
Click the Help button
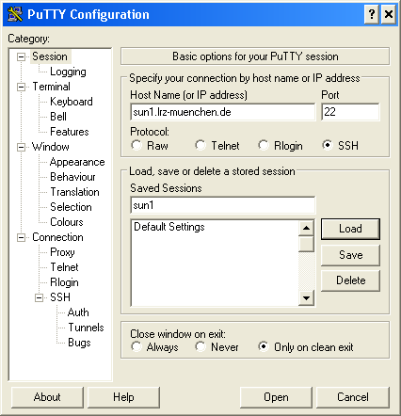123,397
